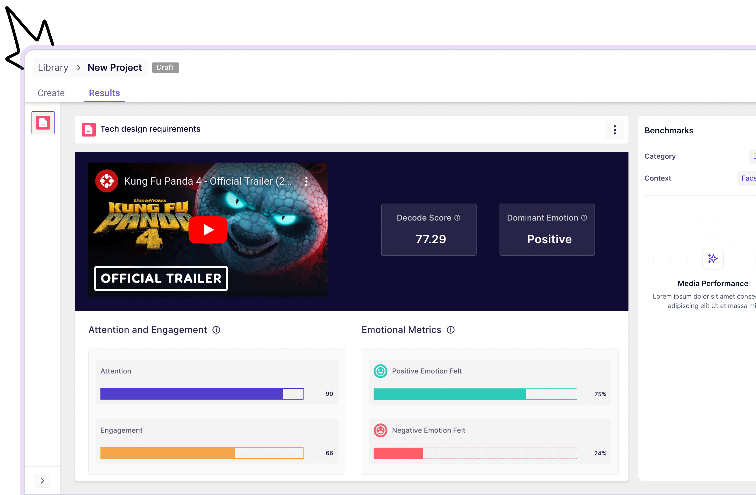Click the Dominant Emotion Positive card
This screenshot has width=756, height=495.
[x=547, y=230]
